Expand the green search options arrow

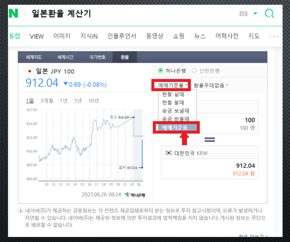pyautogui.click(x=256, y=13)
